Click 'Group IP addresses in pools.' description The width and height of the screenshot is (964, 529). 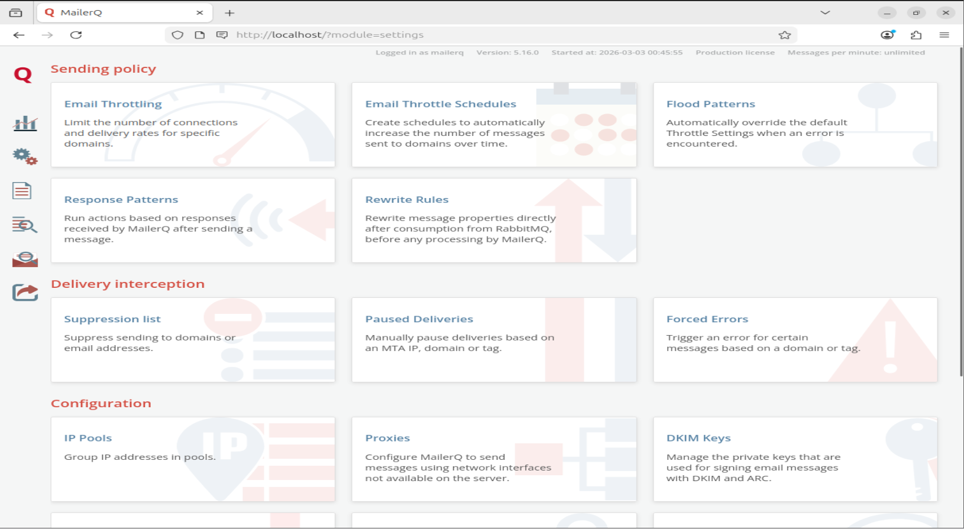coord(140,457)
